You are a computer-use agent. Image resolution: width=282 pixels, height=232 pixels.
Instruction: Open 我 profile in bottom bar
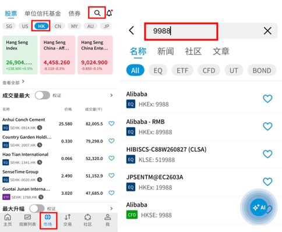point(108,220)
